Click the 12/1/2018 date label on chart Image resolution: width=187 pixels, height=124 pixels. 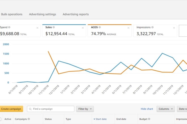tap(54, 90)
